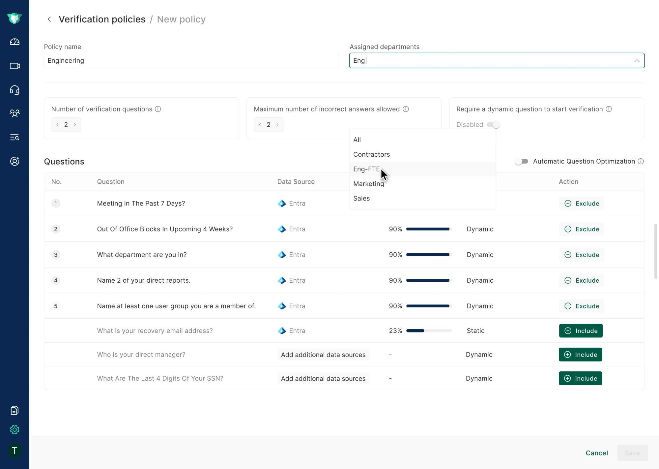Include the Who is your direct manager question
The image size is (659, 469).
coord(581,355)
